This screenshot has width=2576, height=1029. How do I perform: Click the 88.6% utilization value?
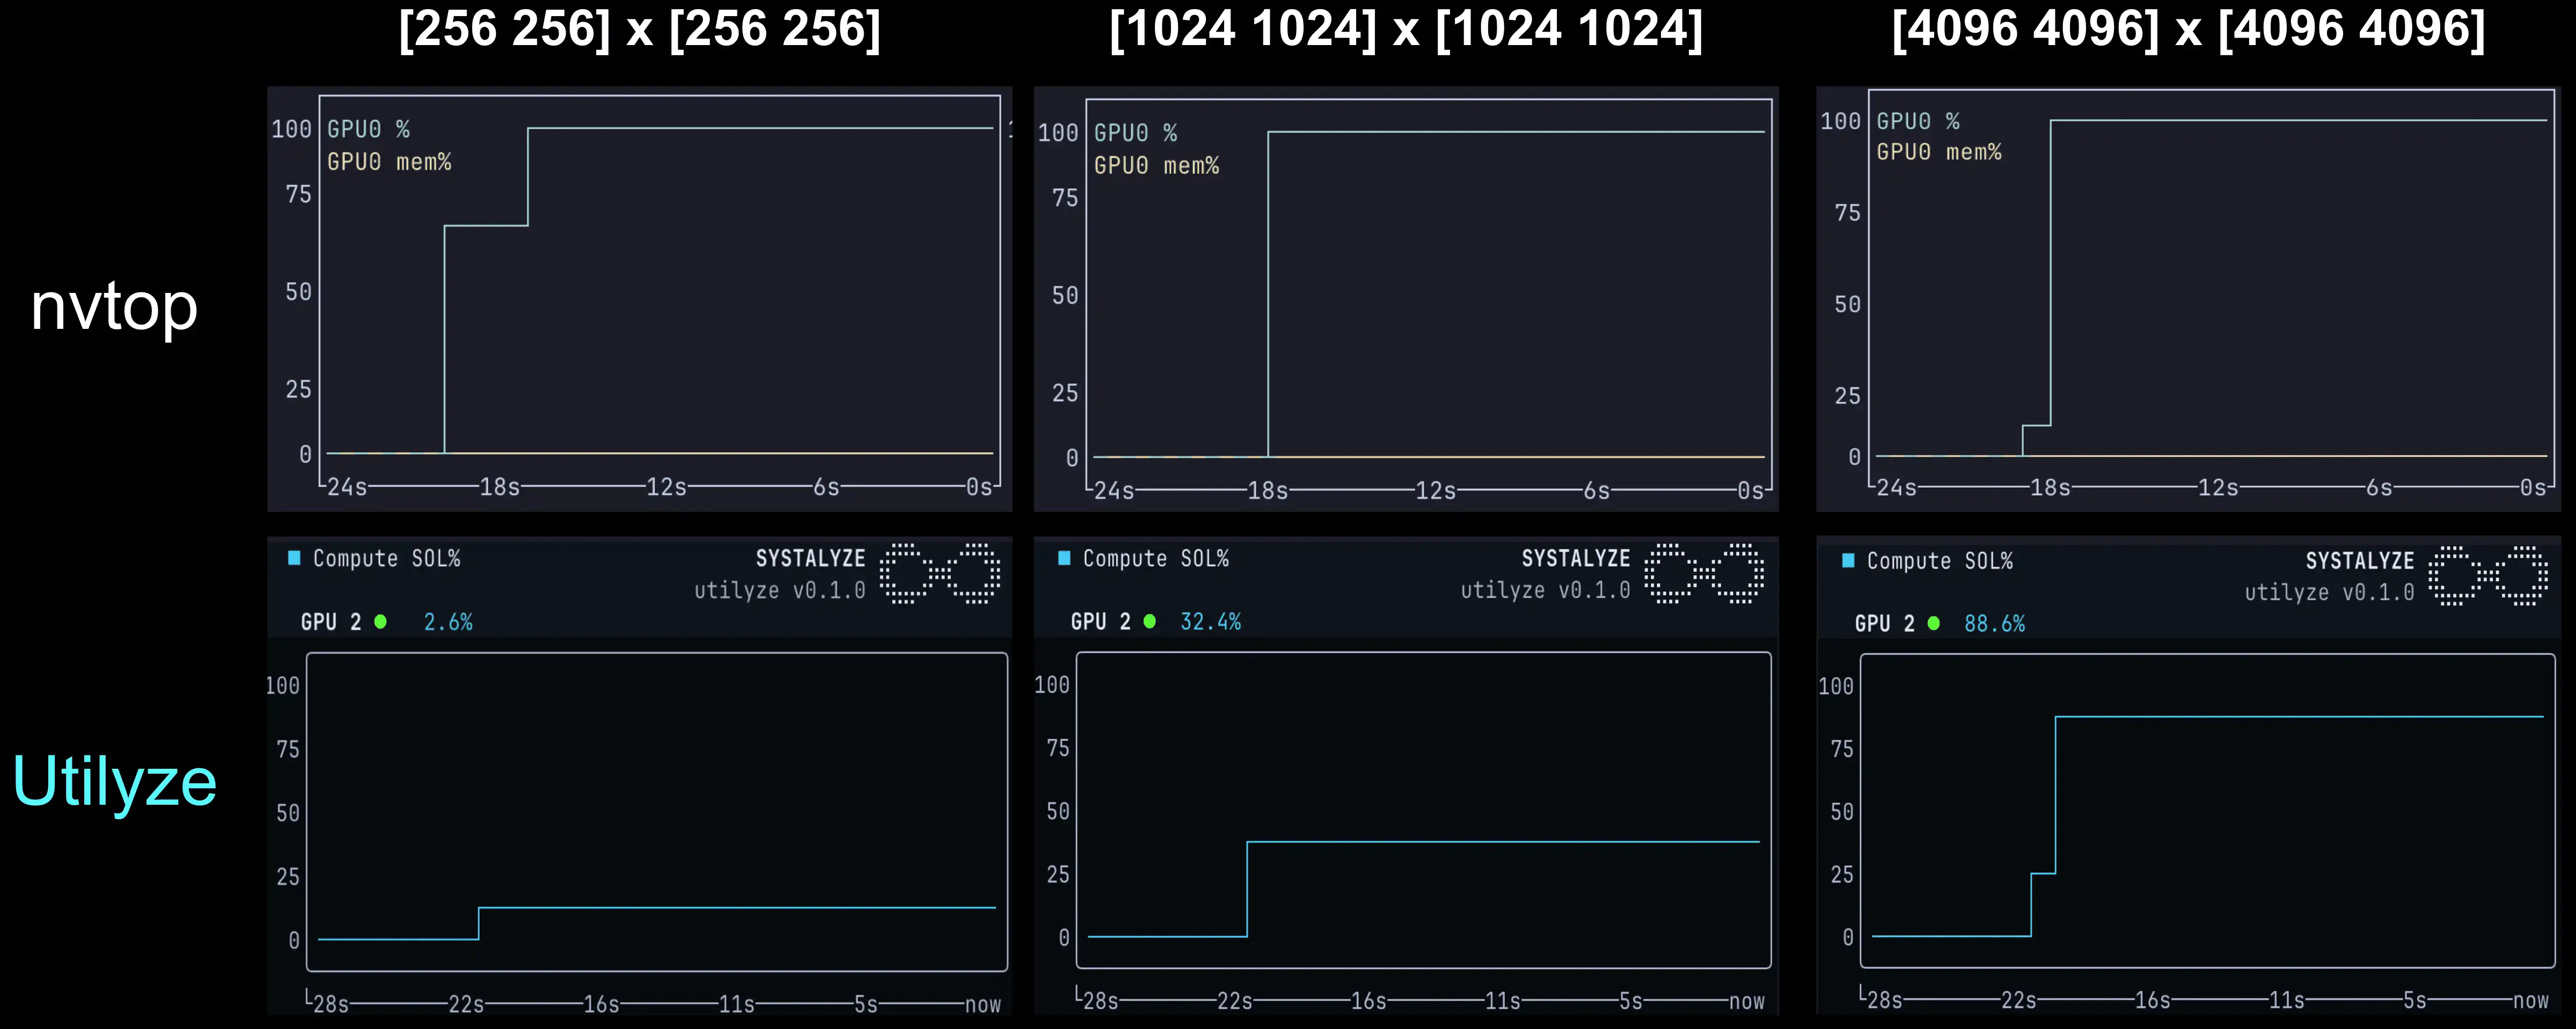(1994, 624)
